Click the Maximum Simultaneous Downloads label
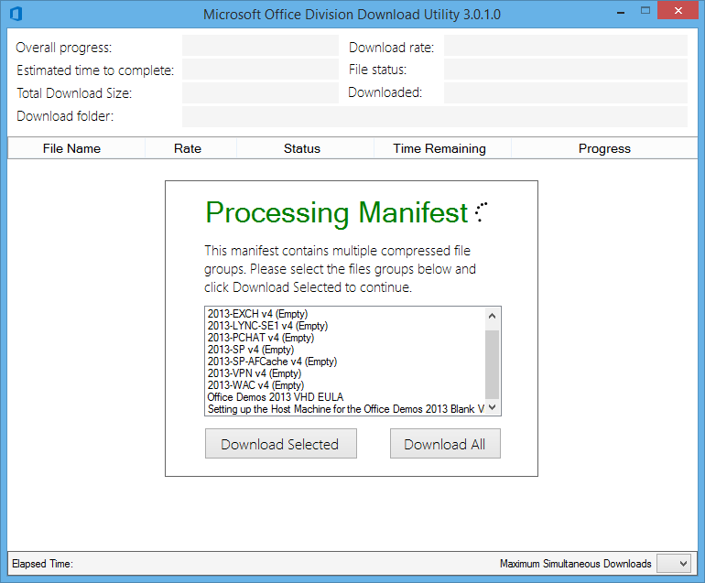The image size is (705, 583). point(576,564)
